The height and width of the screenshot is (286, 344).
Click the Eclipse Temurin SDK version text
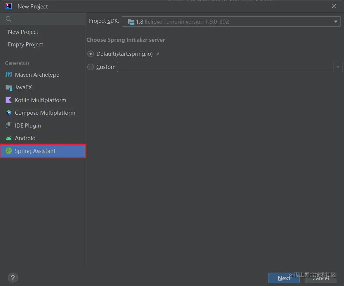coord(187,22)
